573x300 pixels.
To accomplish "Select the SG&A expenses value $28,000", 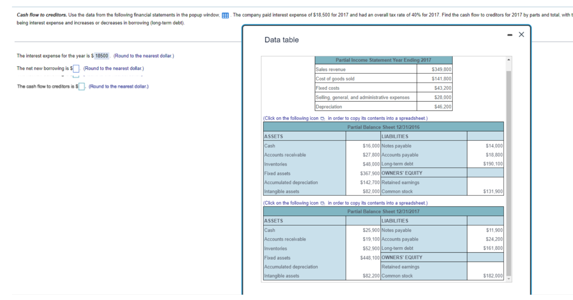I will 442,97.
